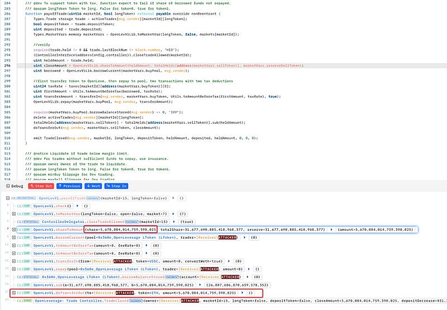Expand the borrowCurrent call node
Screen dimensions: 447x310
click(13, 238)
